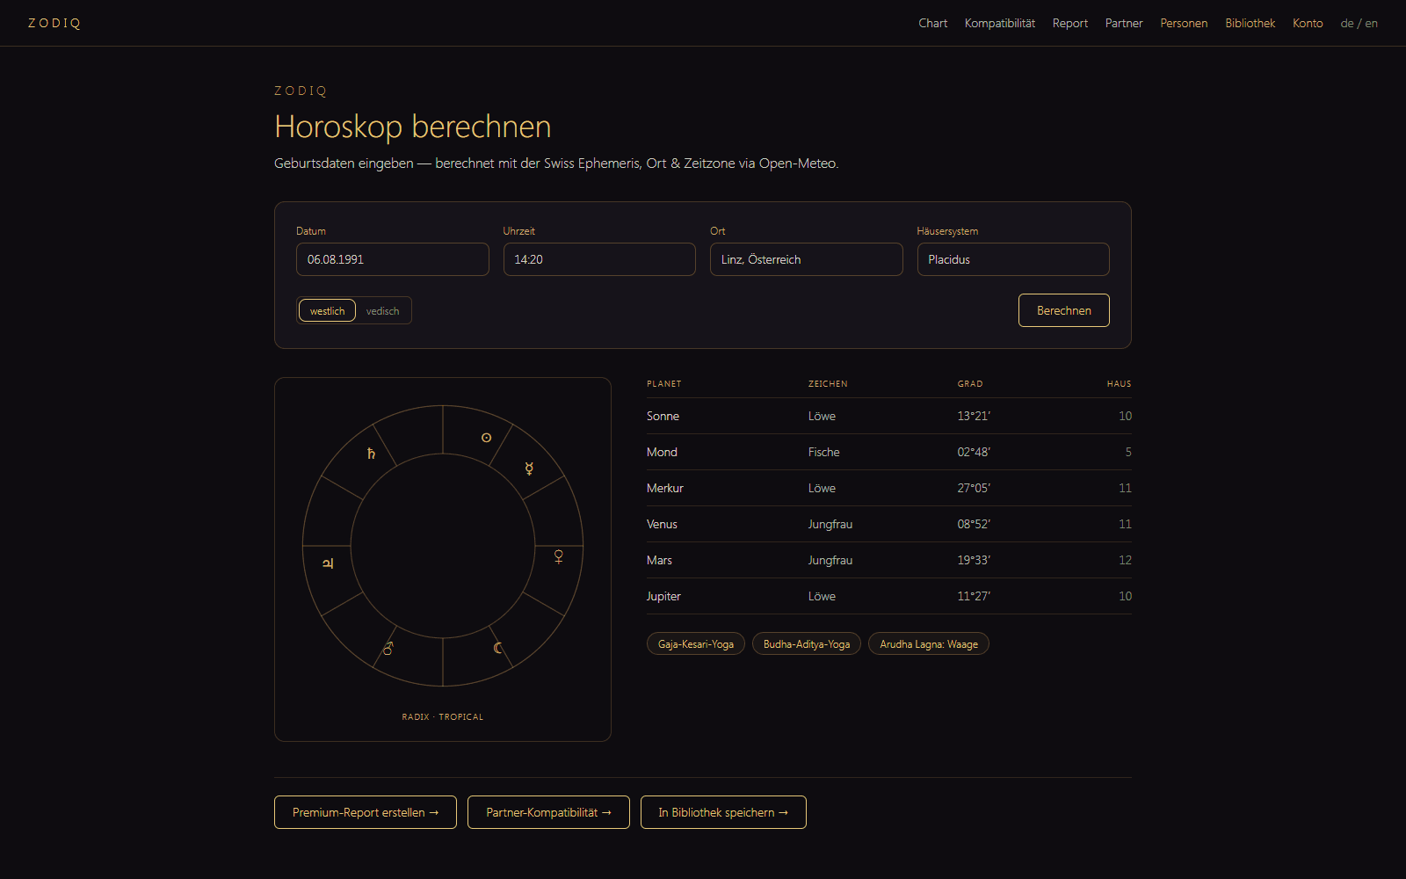The image size is (1406, 879).
Task: Click the 27°05′ degree value
Action: pyautogui.click(x=974, y=488)
